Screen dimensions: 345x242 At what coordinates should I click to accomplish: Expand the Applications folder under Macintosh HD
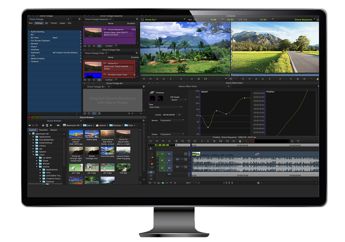coord(33,137)
